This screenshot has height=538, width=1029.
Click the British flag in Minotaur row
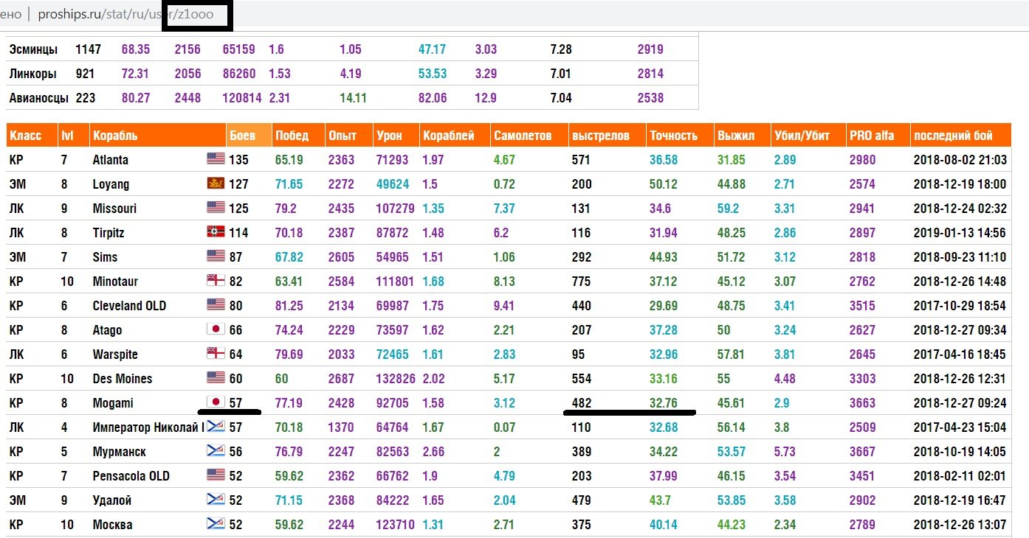click(216, 281)
